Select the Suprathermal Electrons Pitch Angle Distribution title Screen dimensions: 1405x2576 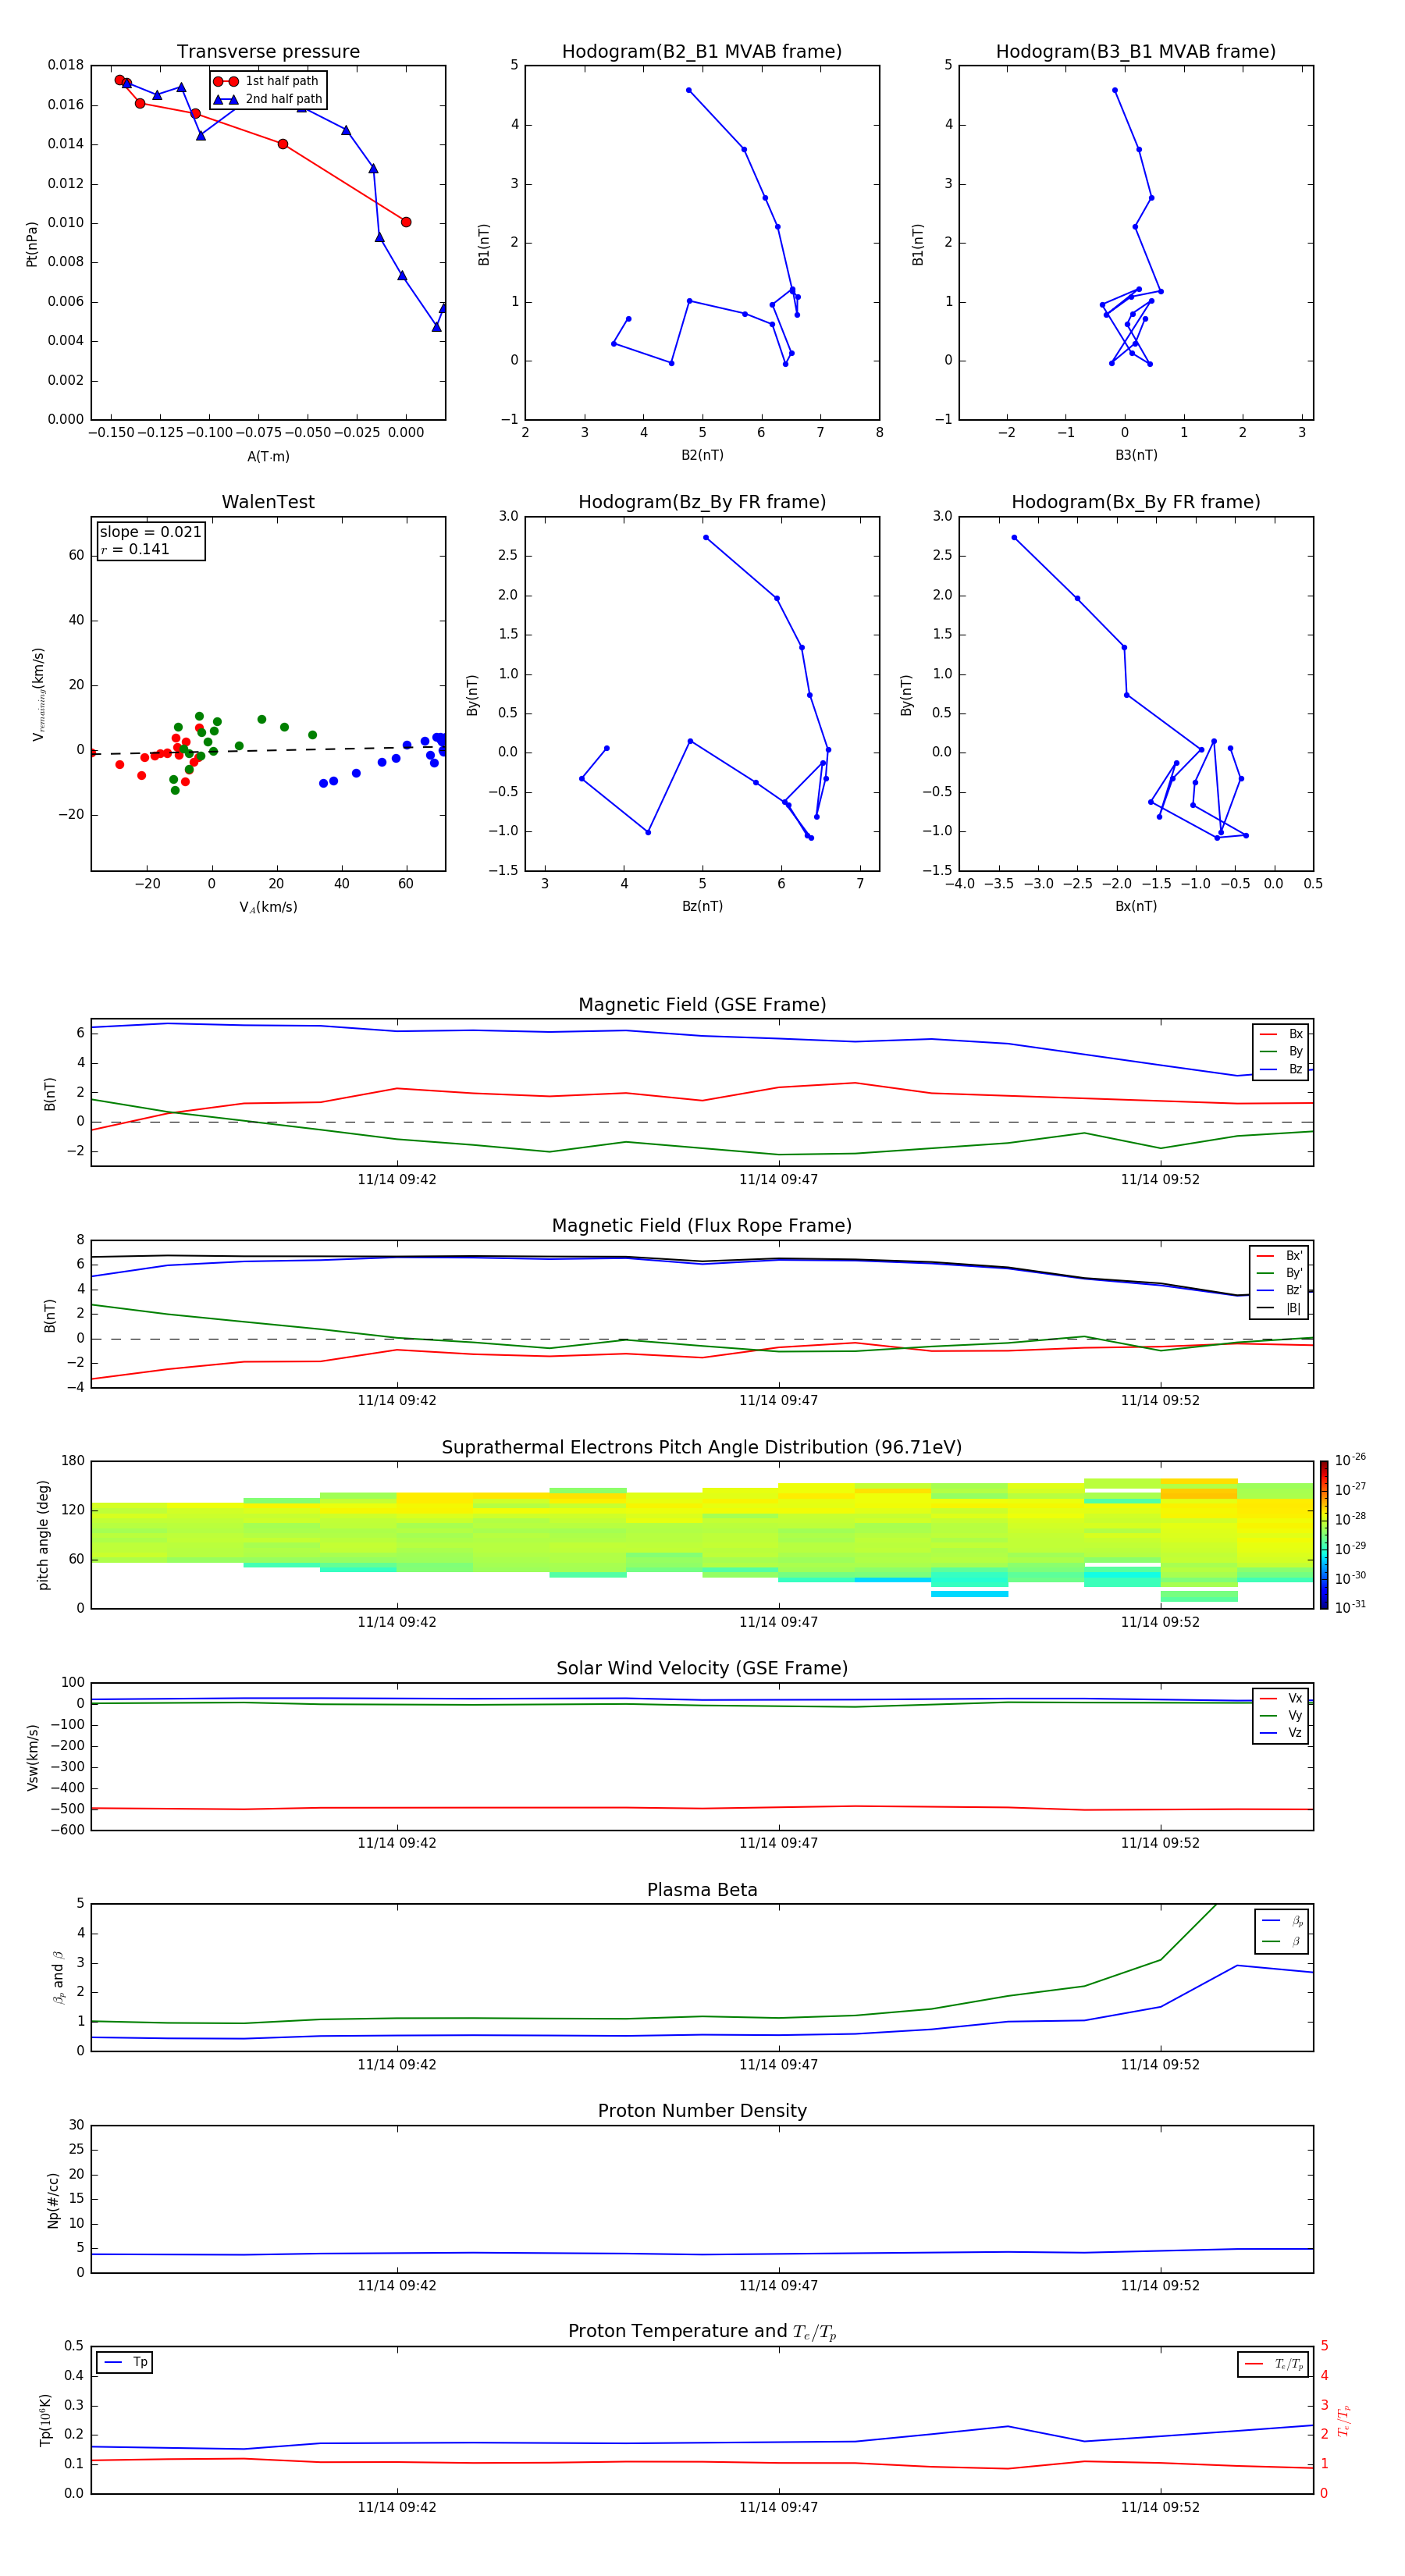(702, 1447)
